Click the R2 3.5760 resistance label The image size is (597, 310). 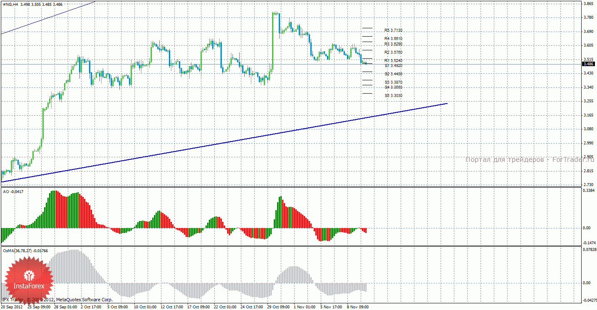point(393,52)
